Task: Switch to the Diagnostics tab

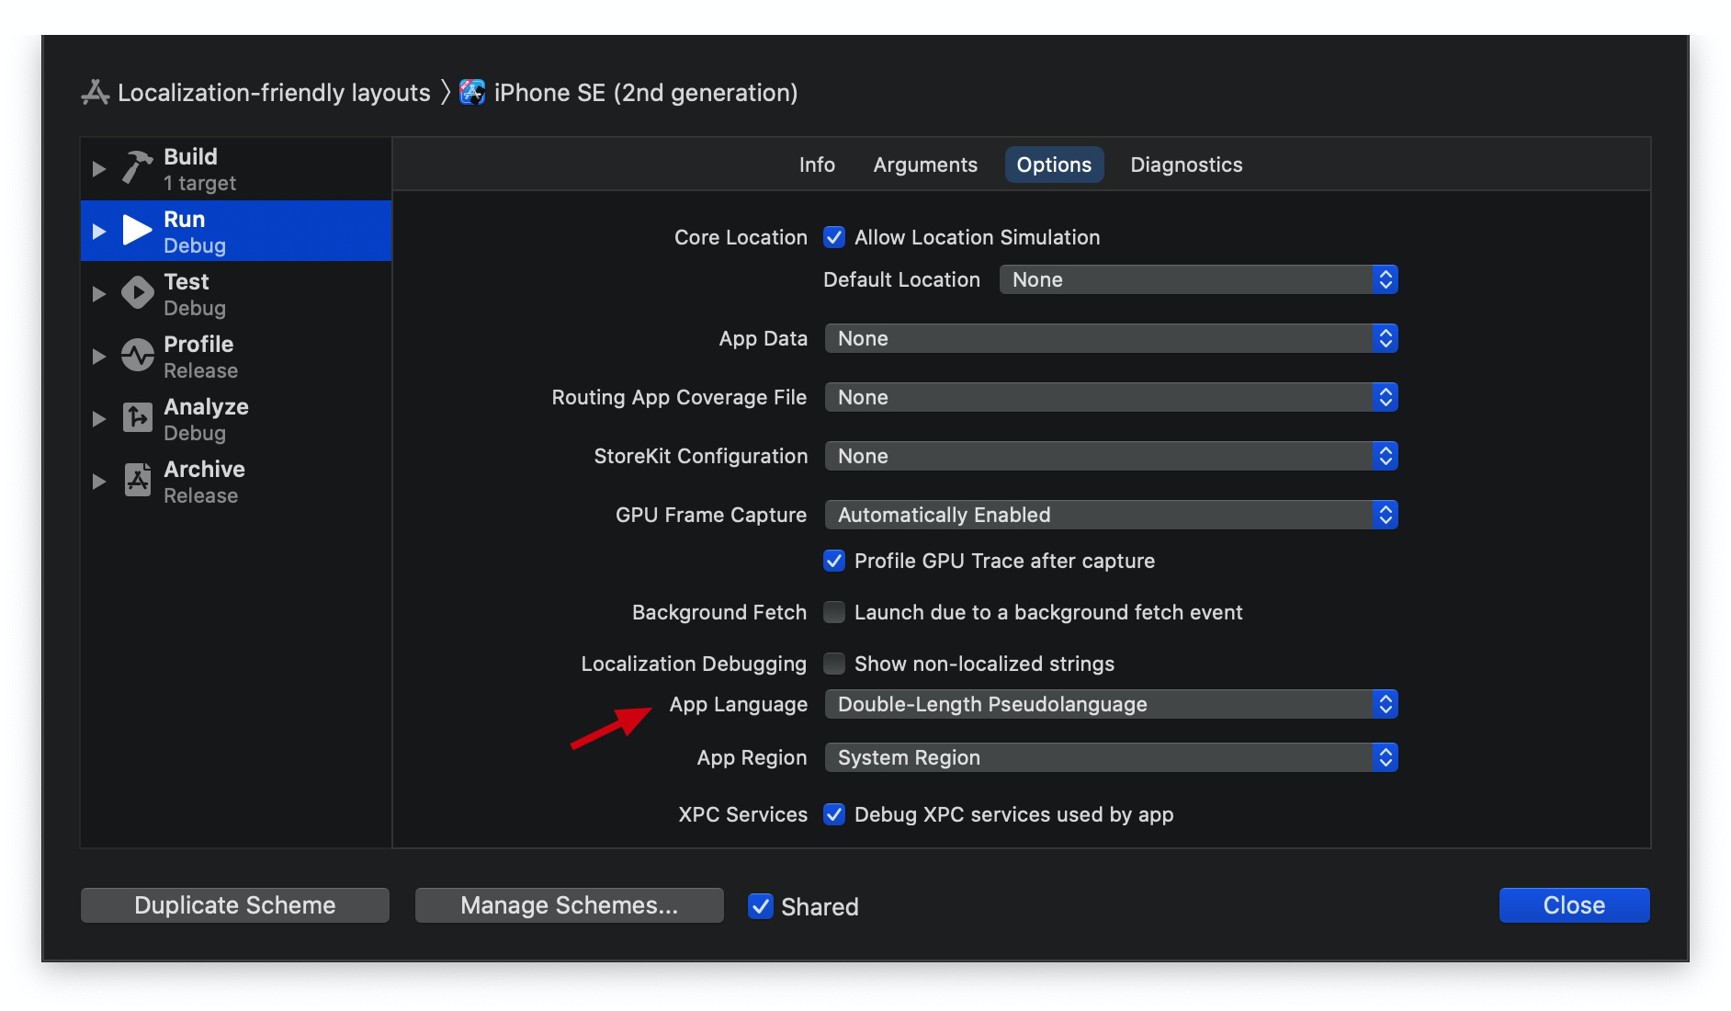Action: (x=1186, y=165)
